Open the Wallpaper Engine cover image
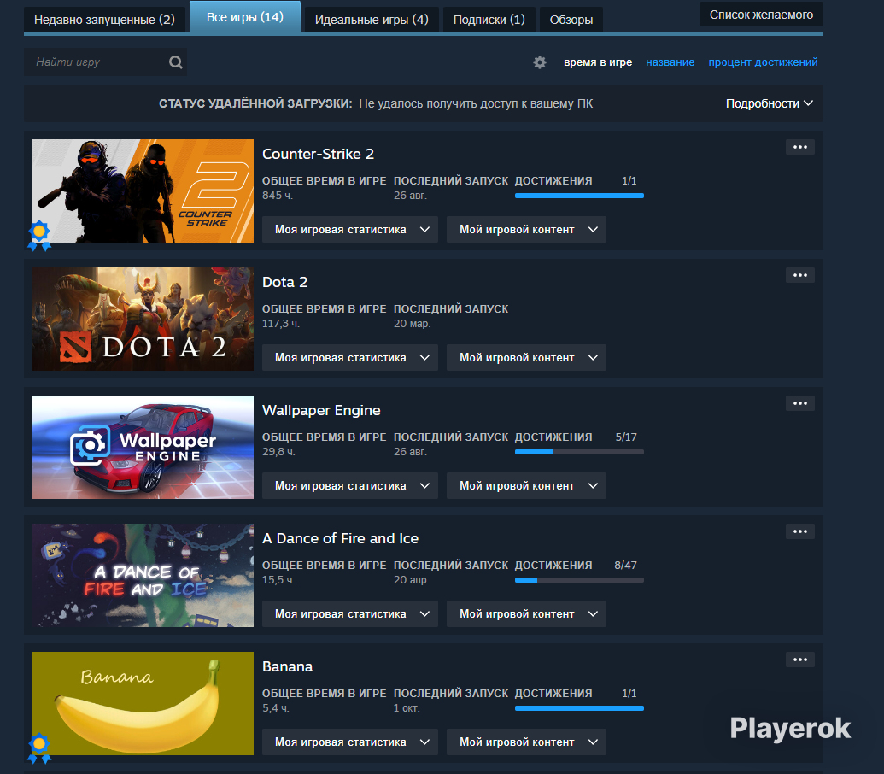884x774 pixels. (x=143, y=447)
